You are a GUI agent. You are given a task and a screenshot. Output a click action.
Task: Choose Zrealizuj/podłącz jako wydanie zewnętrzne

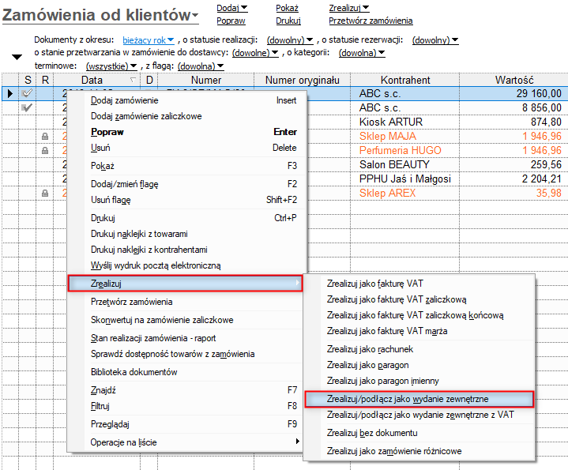(x=419, y=399)
